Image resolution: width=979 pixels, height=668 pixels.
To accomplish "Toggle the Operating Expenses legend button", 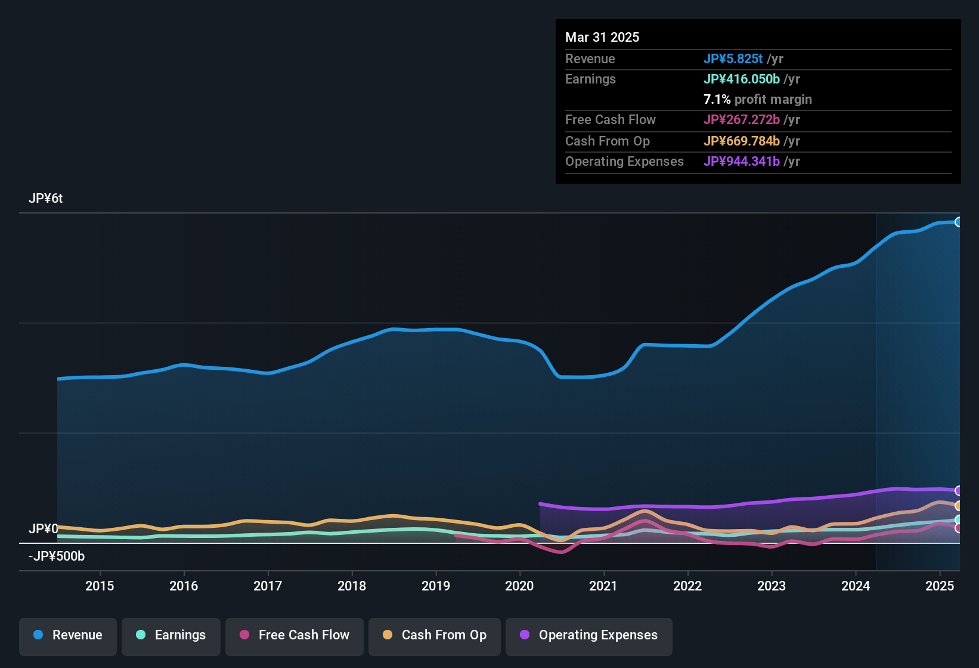I will (x=589, y=636).
